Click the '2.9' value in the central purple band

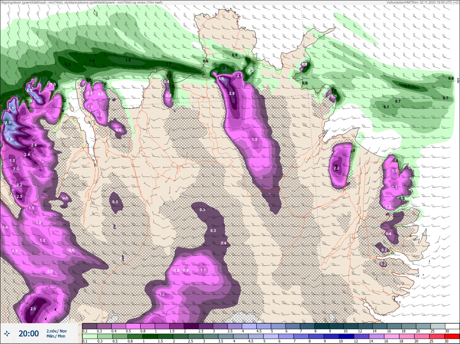pos(232,93)
